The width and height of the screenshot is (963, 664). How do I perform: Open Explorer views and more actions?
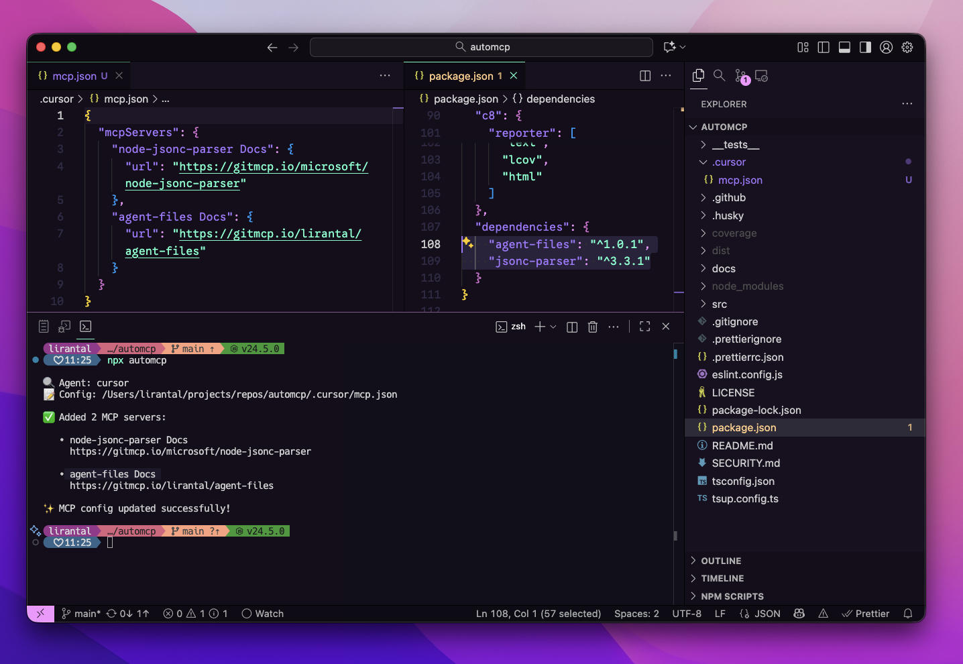click(907, 104)
